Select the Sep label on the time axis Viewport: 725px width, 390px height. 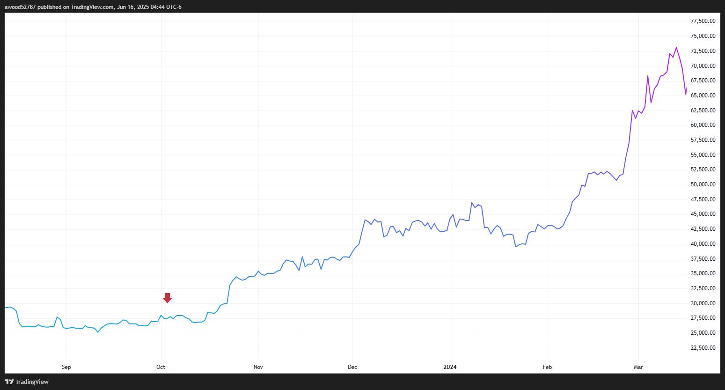66,367
